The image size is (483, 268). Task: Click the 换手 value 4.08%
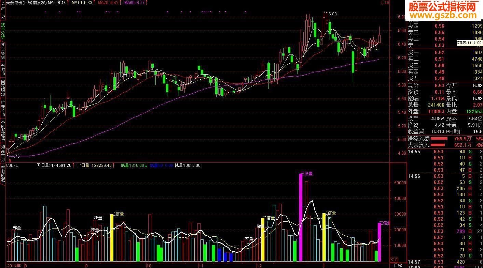[437, 119]
